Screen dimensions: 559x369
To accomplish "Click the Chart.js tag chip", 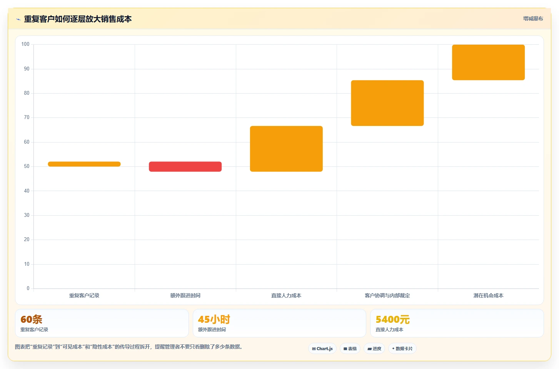I will [322, 349].
